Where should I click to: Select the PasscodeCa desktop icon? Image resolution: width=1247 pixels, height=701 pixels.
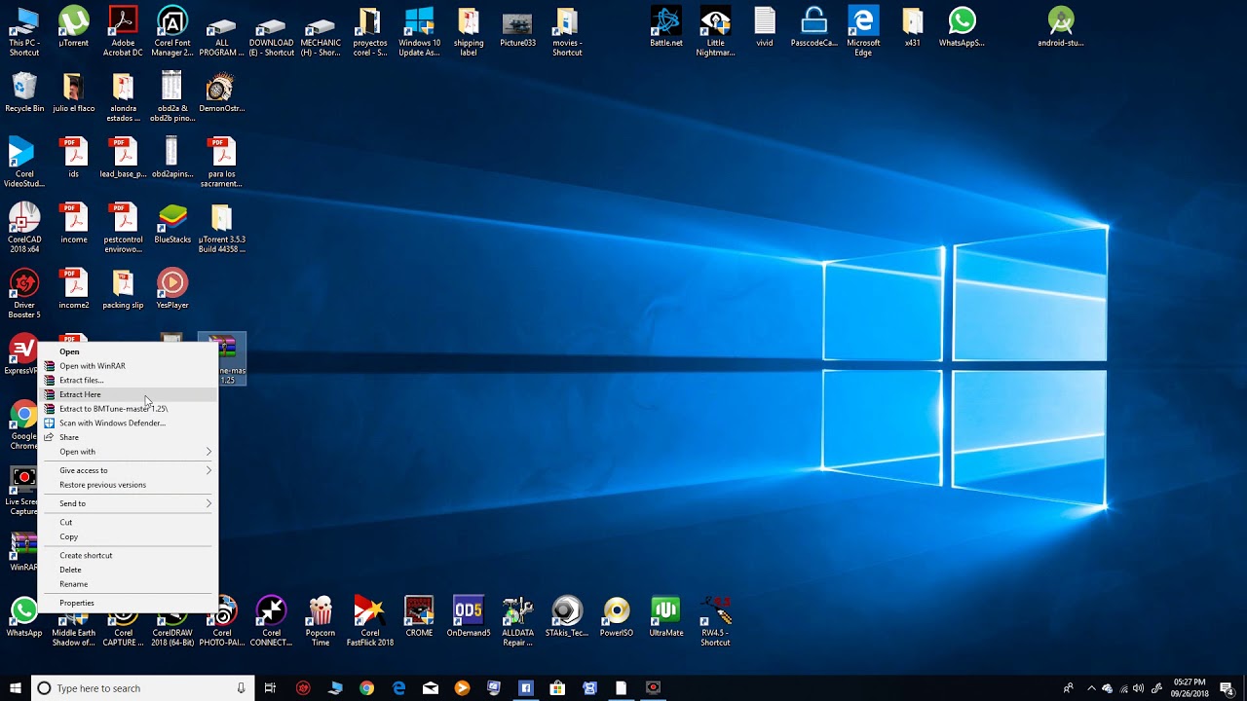click(813, 28)
